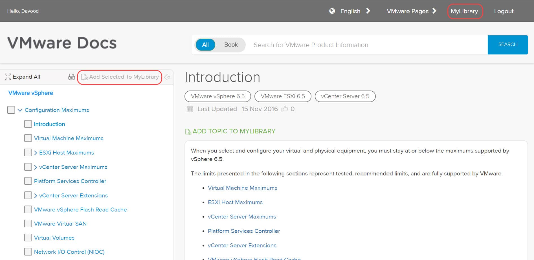Click the Last Updated calendar icon
The width and height of the screenshot is (534, 260).
190,109
